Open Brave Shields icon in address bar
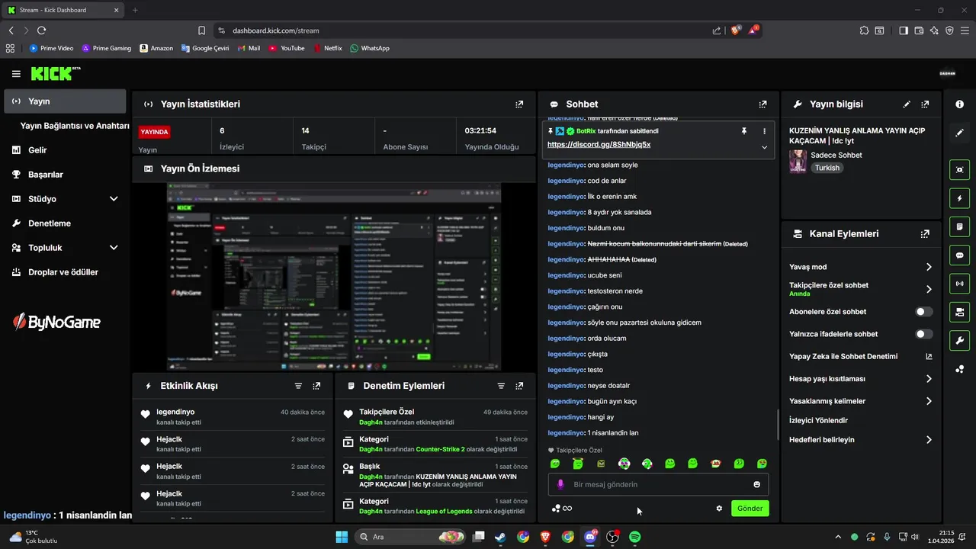976x549 pixels. pos(736,30)
